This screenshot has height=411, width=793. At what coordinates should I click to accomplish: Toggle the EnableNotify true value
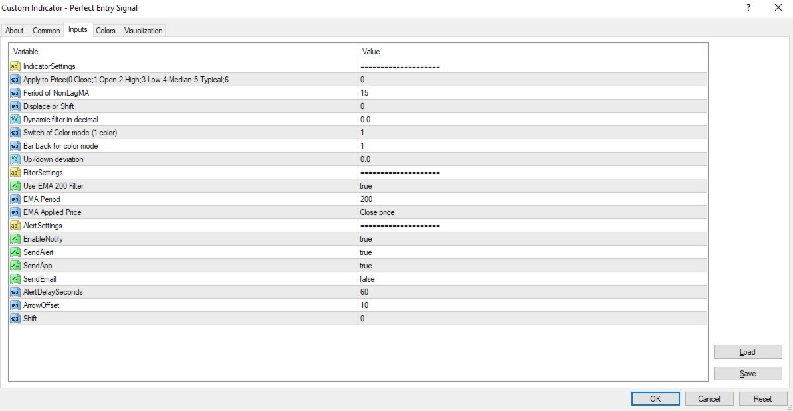[x=366, y=239]
